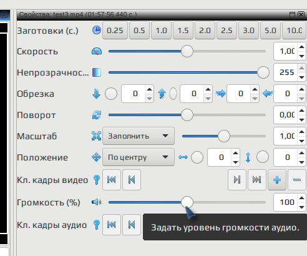
Task: Jump to first audio keyframe
Action: [x=112, y=225]
